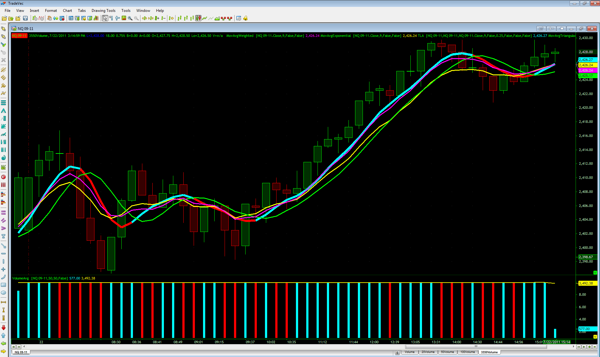The height and width of the screenshot is (357, 600).
Task: Expand the volume panel V dropdown arrow
Action: click(595, 336)
